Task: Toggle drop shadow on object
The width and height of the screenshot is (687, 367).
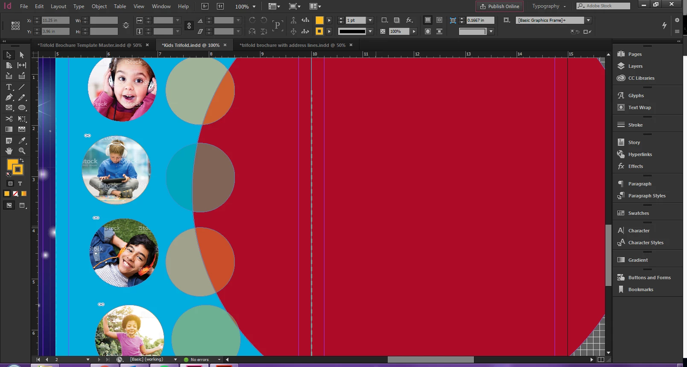Action: [397, 20]
